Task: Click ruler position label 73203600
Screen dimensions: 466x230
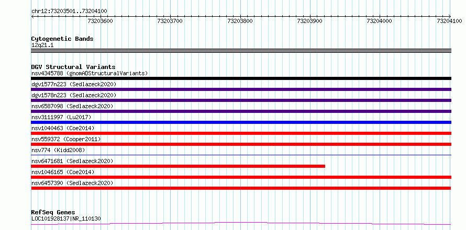Action: click(101, 21)
